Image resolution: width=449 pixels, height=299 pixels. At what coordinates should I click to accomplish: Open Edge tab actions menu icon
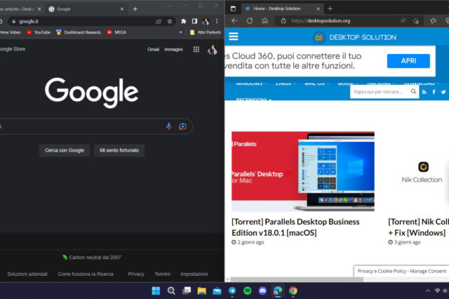(x=233, y=8)
